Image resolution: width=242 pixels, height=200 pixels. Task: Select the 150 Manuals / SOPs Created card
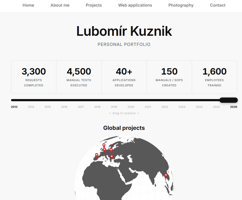tap(169, 77)
